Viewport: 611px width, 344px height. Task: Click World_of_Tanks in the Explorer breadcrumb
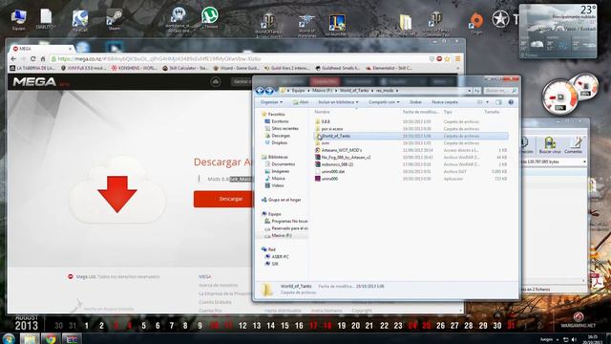354,91
